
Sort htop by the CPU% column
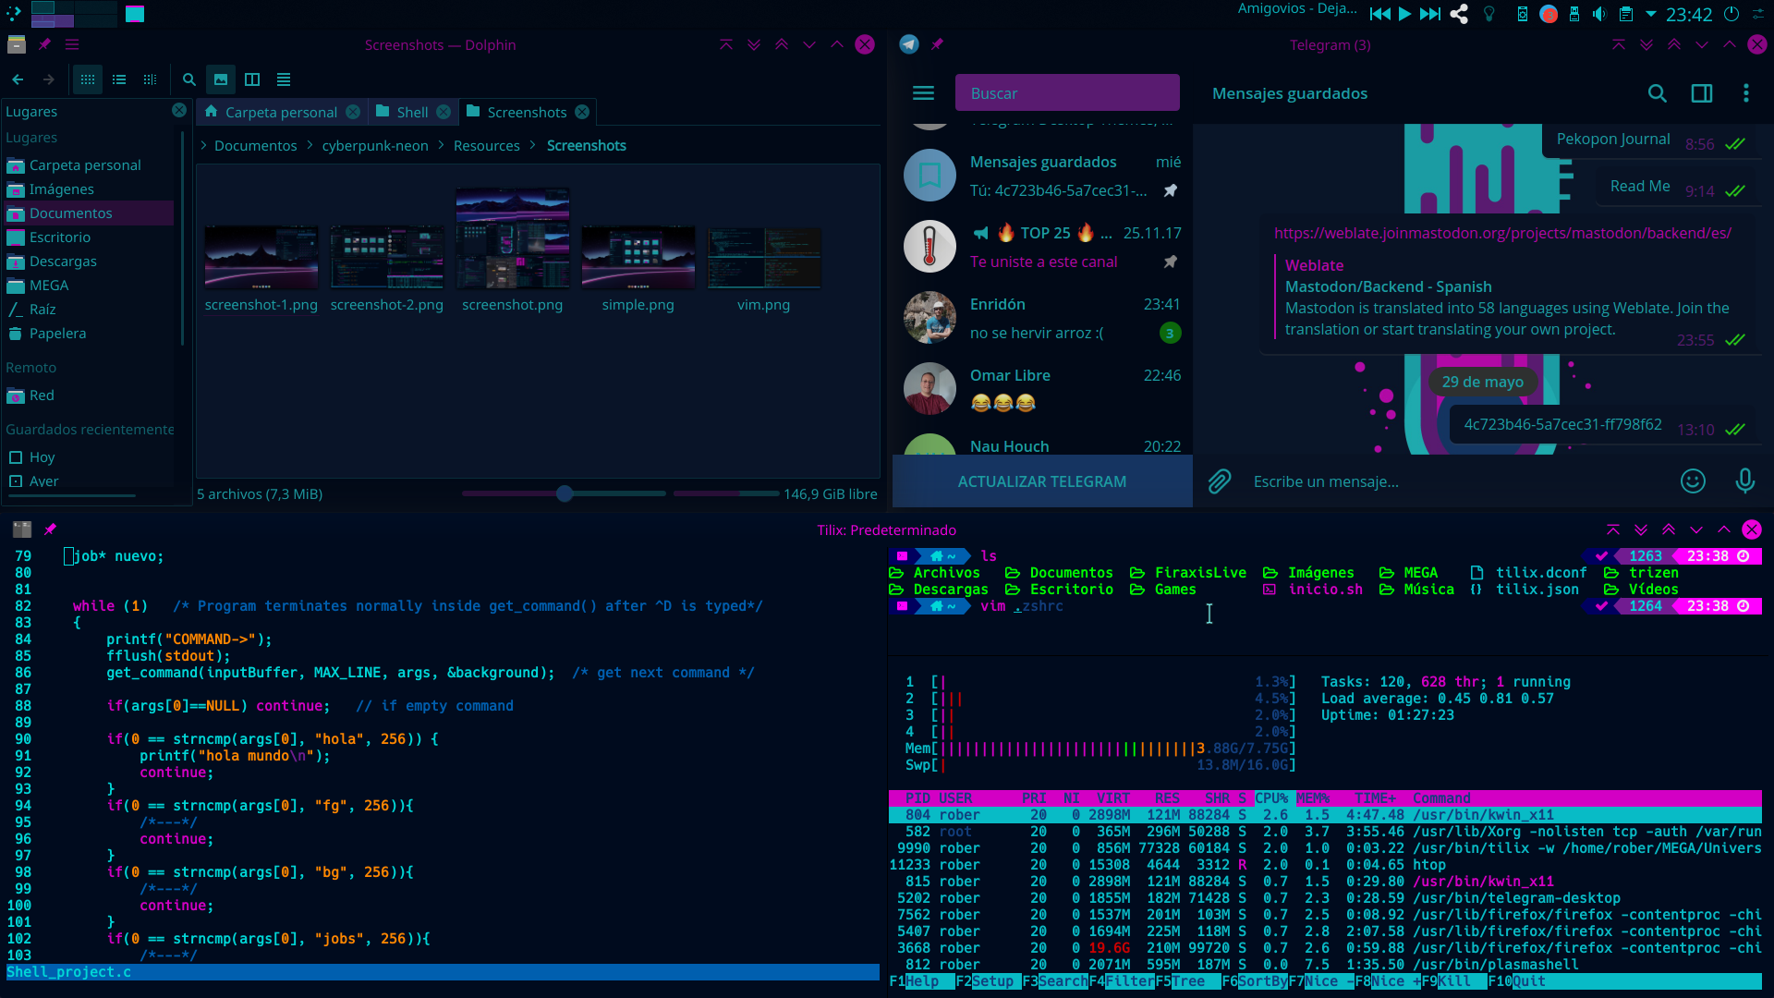pos(1271,798)
